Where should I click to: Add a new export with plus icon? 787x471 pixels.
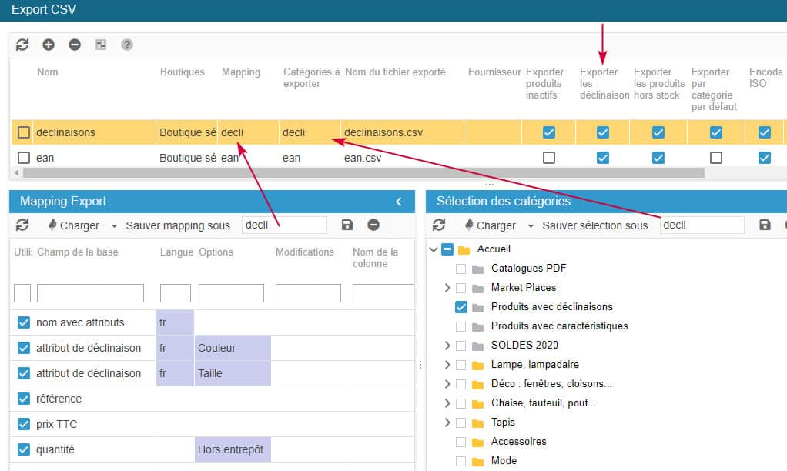point(49,45)
